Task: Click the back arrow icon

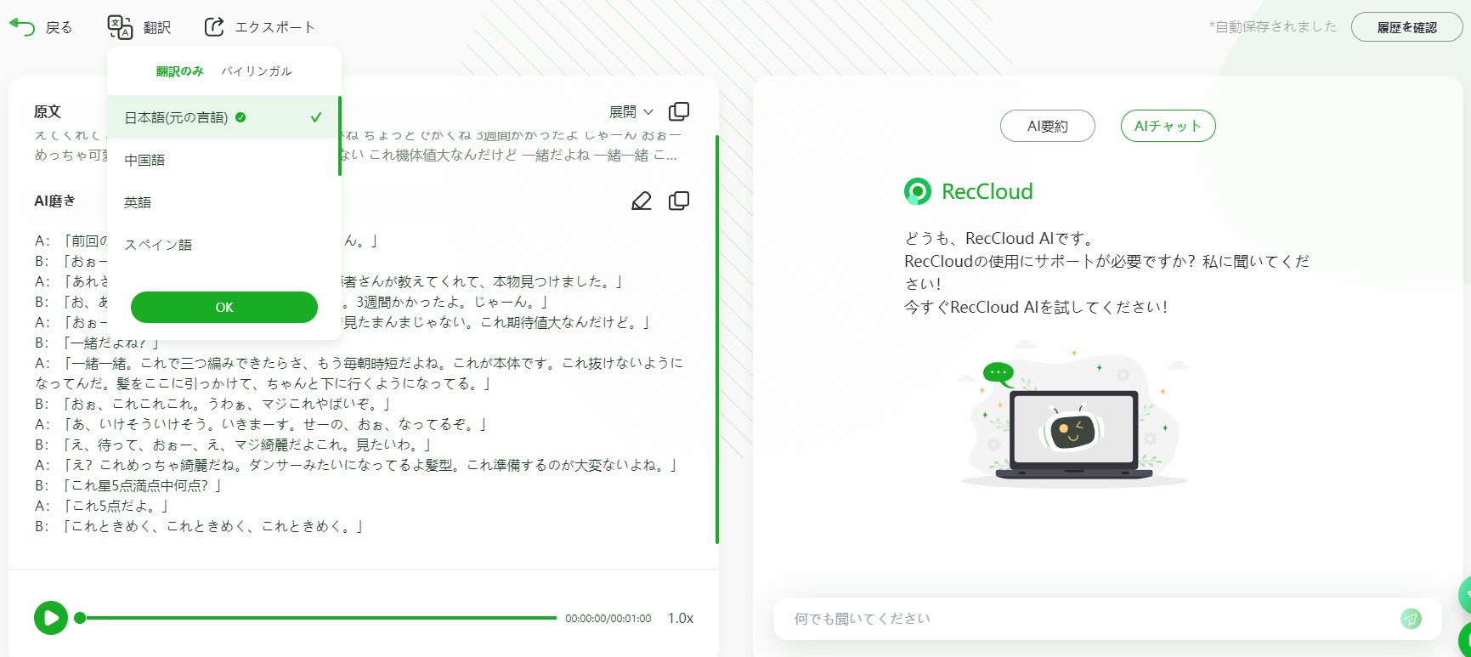Action: click(22, 27)
